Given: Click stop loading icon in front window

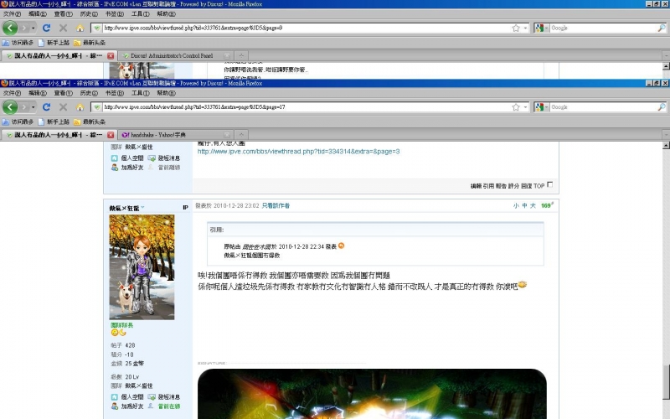Looking at the screenshot, I should [64, 107].
